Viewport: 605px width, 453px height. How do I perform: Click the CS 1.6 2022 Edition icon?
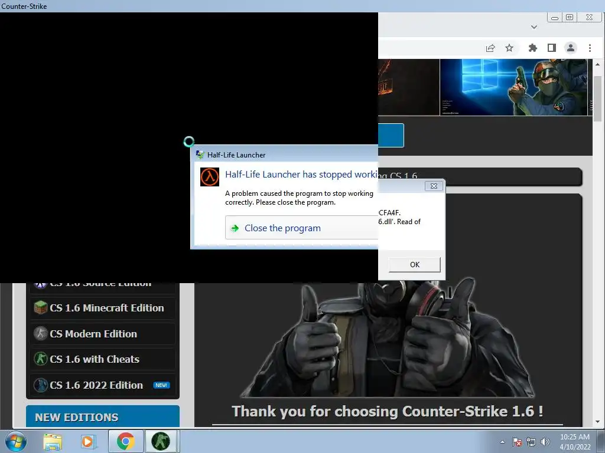click(x=41, y=385)
